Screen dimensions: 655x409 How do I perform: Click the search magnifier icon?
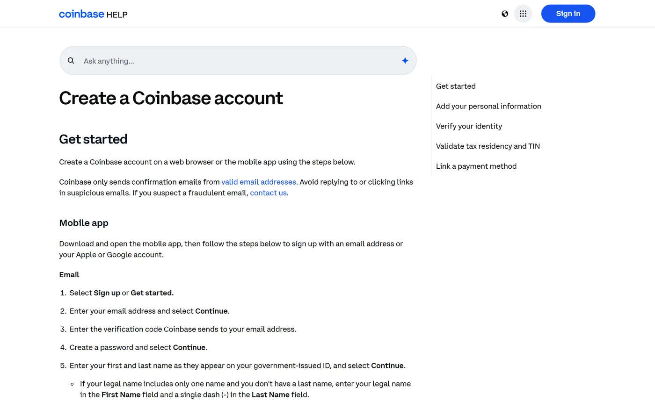(x=71, y=61)
